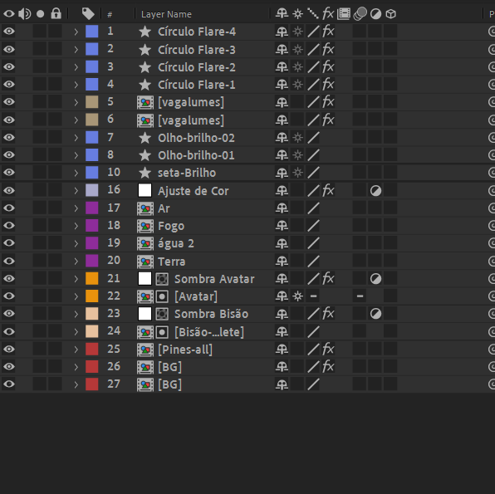Click the shy switch on Fogo layer

click(282, 226)
